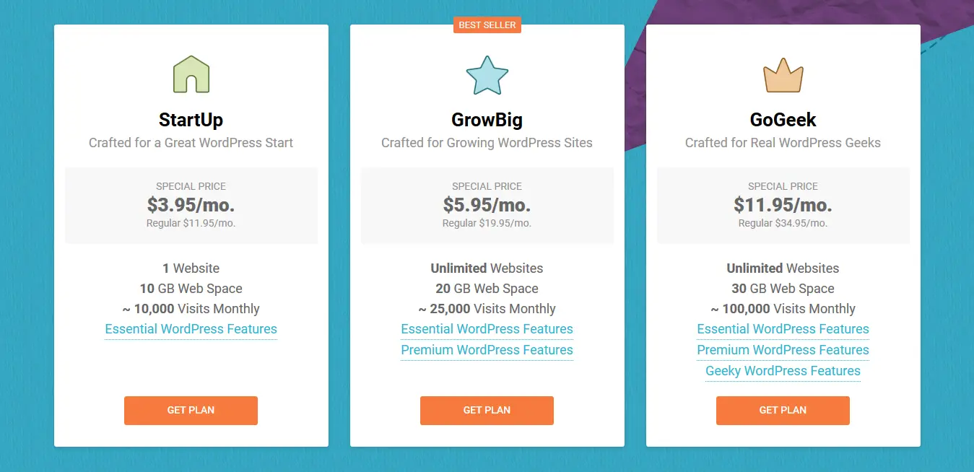This screenshot has height=472, width=974.
Task: Open GrowBig Premium WordPress Features link
Action: coord(487,350)
